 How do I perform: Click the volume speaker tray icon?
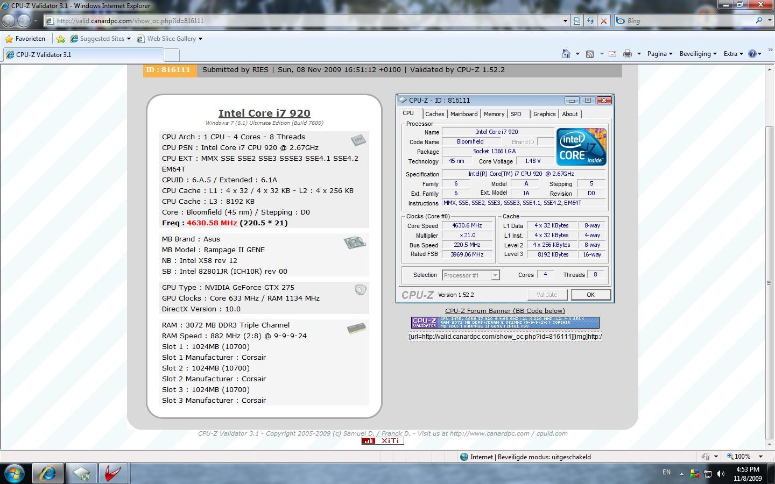click(721, 473)
